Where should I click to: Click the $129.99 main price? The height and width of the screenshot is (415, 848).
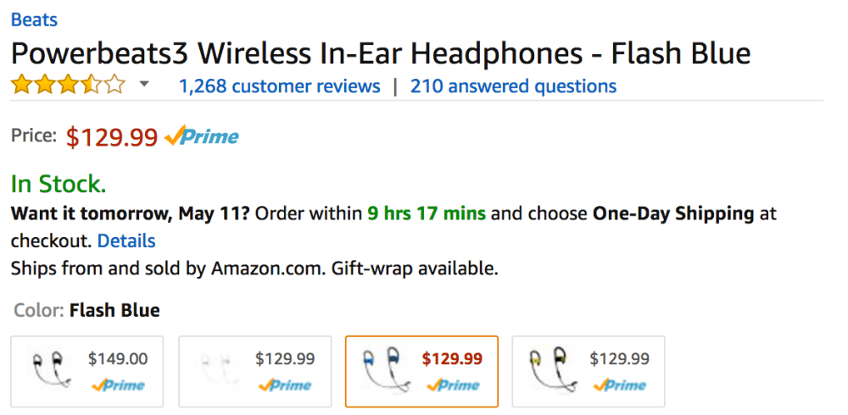112,137
